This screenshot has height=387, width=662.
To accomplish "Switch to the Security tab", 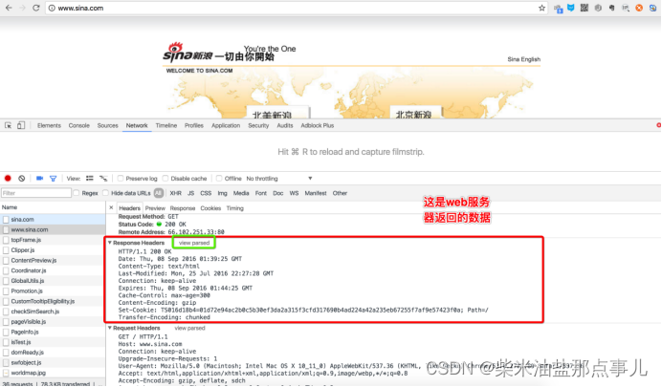I will click(258, 125).
